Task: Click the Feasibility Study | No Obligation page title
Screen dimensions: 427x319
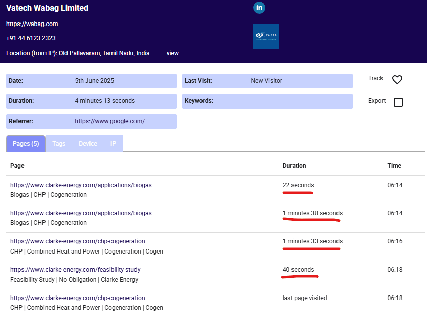Action: coord(74,280)
